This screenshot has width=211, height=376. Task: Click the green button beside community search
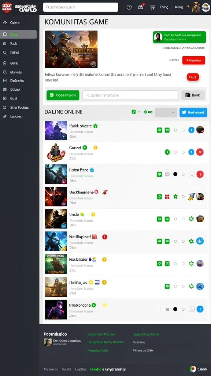[63, 95]
